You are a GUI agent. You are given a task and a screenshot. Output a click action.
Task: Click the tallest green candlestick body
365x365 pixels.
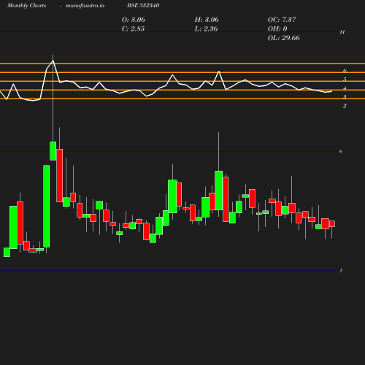point(47,206)
